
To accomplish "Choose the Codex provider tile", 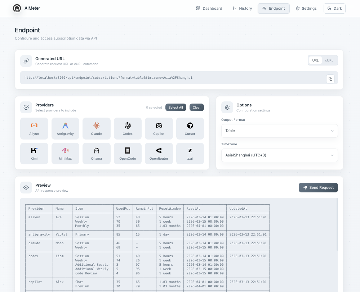I will coord(128,128).
